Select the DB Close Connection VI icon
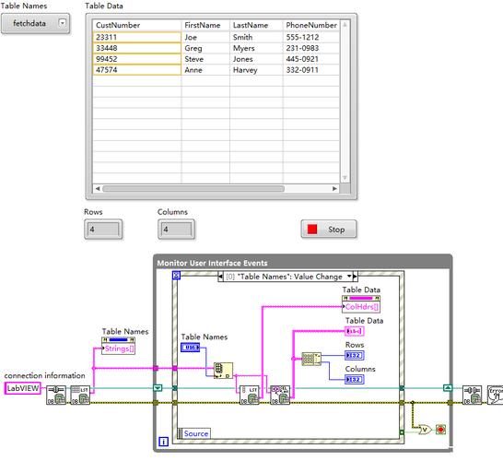 tap(473, 395)
